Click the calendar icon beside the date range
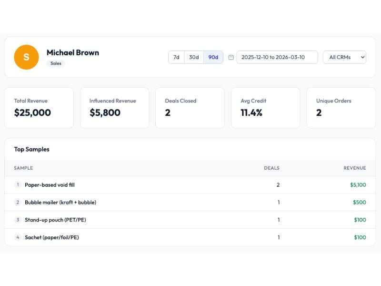381x286 pixels. point(230,57)
